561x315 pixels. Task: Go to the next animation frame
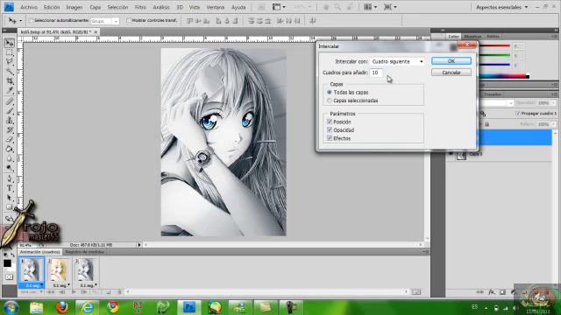coord(84,292)
